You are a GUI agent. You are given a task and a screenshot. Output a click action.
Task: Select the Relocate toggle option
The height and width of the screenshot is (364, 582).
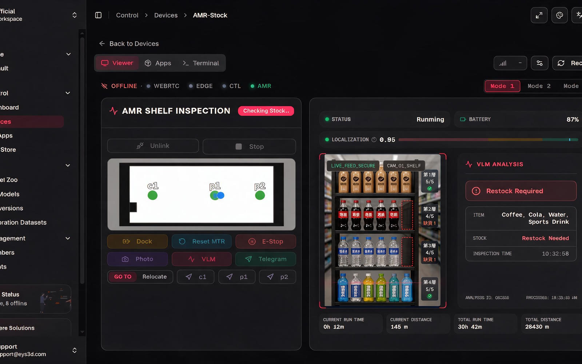(x=155, y=277)
